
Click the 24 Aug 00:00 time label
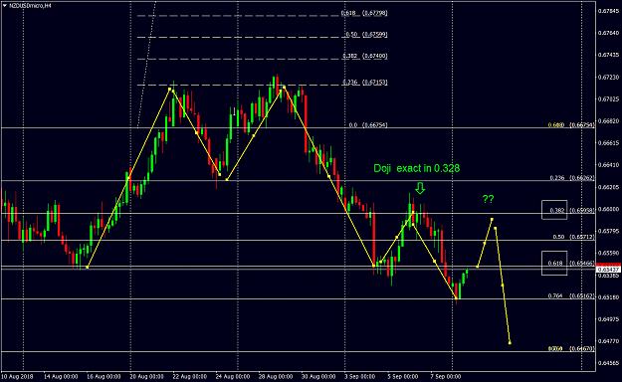tap(233, 376)
